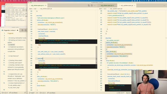Click scrollbar down arrow in left editor
Screen dimensions: 167x94
click(96, 59)
